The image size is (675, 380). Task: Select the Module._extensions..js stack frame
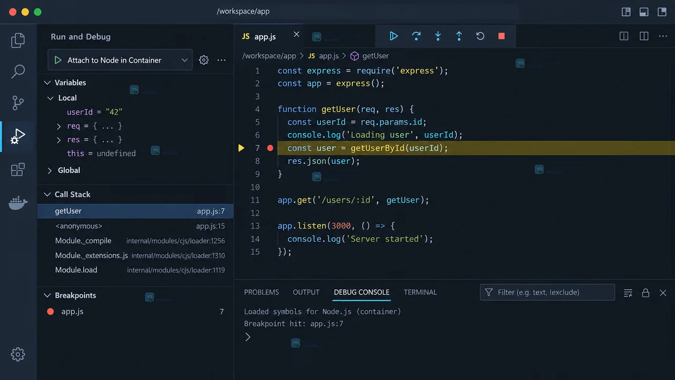(136, 255)
